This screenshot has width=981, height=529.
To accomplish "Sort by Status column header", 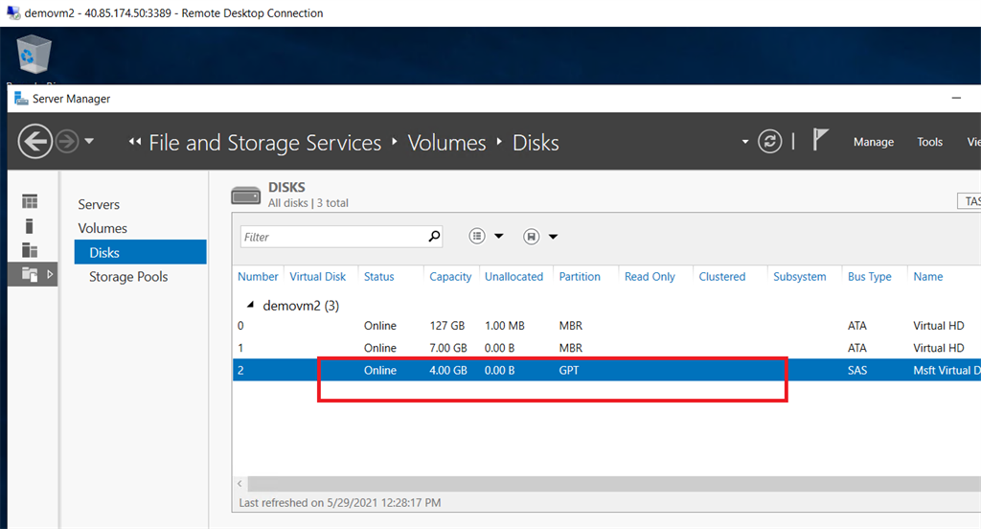I will point(379,276).
